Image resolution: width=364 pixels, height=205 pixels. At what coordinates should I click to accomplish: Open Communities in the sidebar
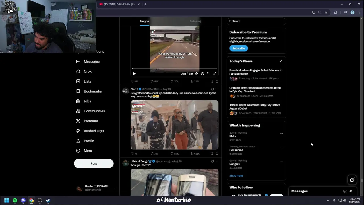pyautogui.click(x=91, y=111)
